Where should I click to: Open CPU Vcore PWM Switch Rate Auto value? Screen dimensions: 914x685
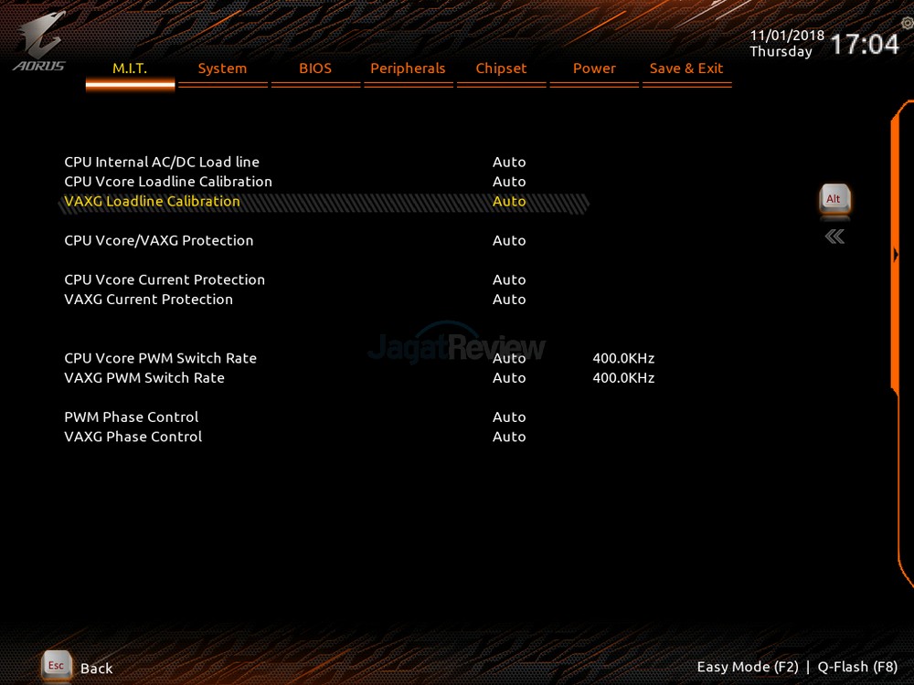(x=509, y=358)
